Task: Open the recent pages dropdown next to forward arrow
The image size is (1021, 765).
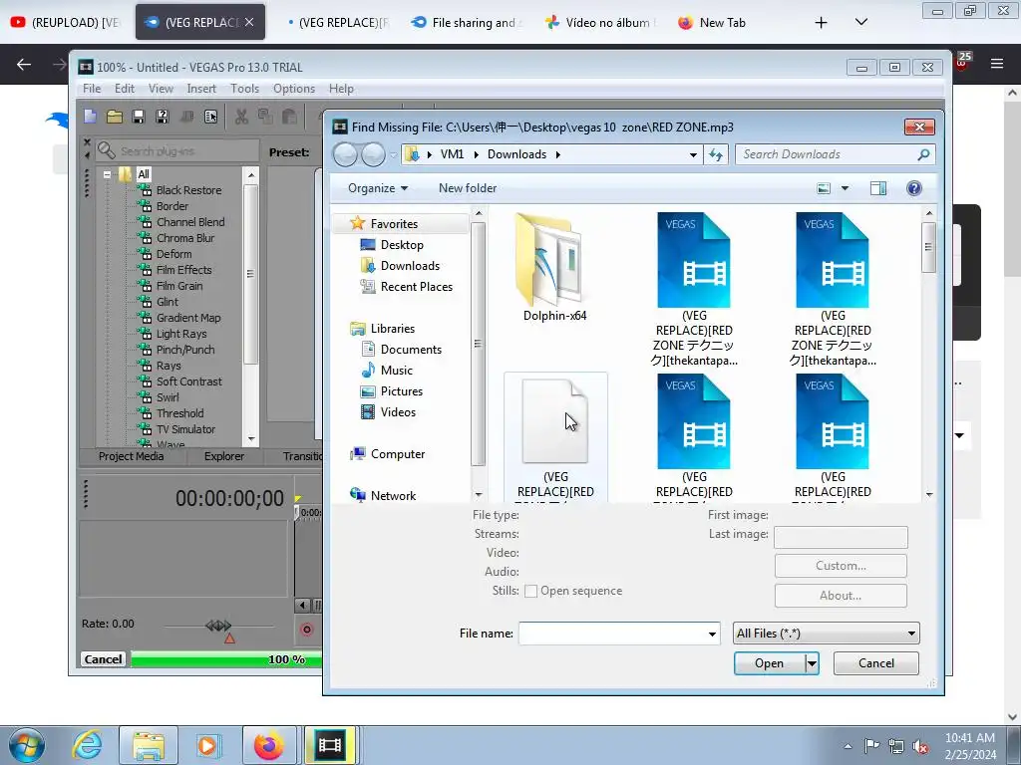Action: [x=393, y=154]
